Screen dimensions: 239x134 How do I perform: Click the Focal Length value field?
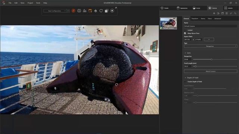tap(187, 66)
